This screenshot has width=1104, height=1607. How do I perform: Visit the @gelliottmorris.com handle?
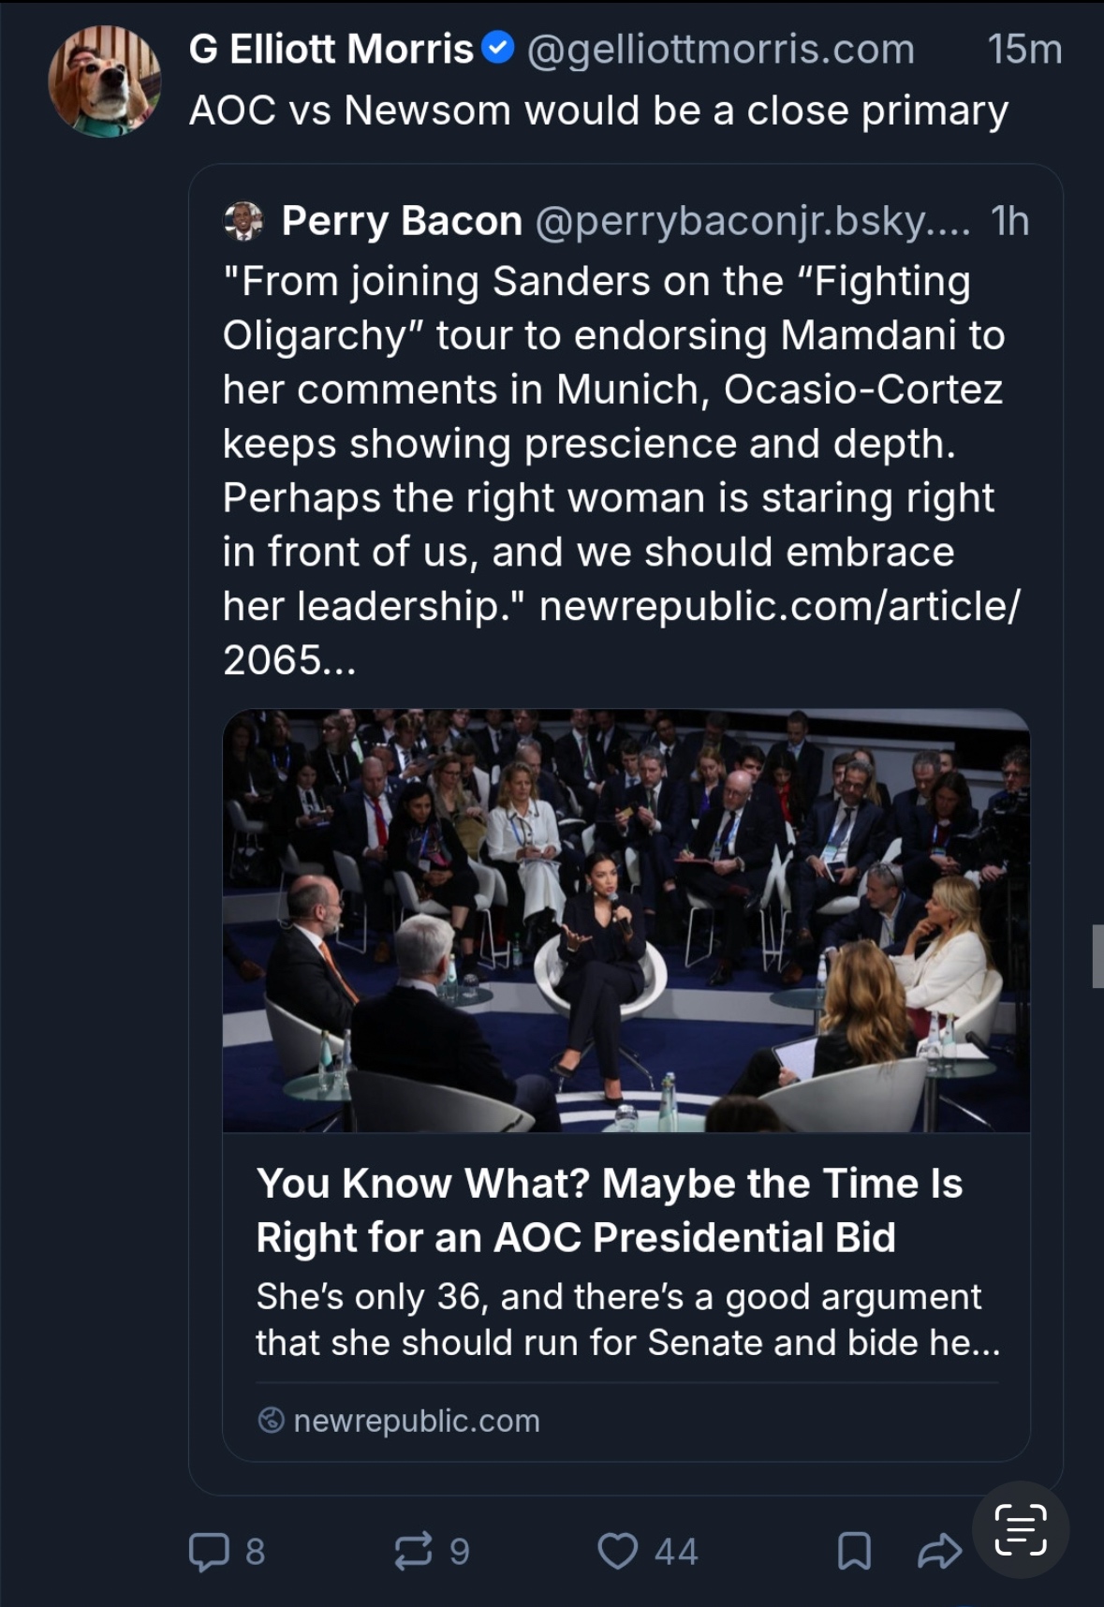pos(720,49)
